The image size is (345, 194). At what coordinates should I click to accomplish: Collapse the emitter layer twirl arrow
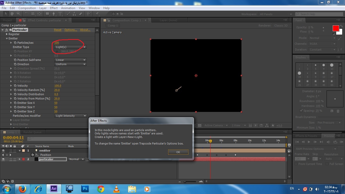[19, 151]
